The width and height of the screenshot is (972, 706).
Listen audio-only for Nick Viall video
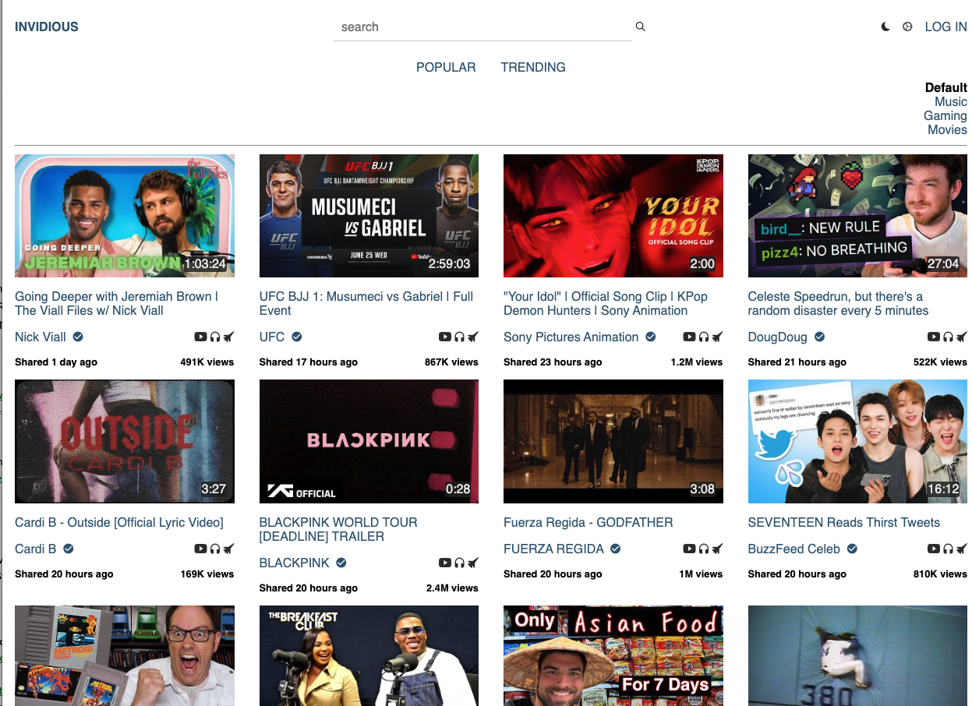coord(215,337)
